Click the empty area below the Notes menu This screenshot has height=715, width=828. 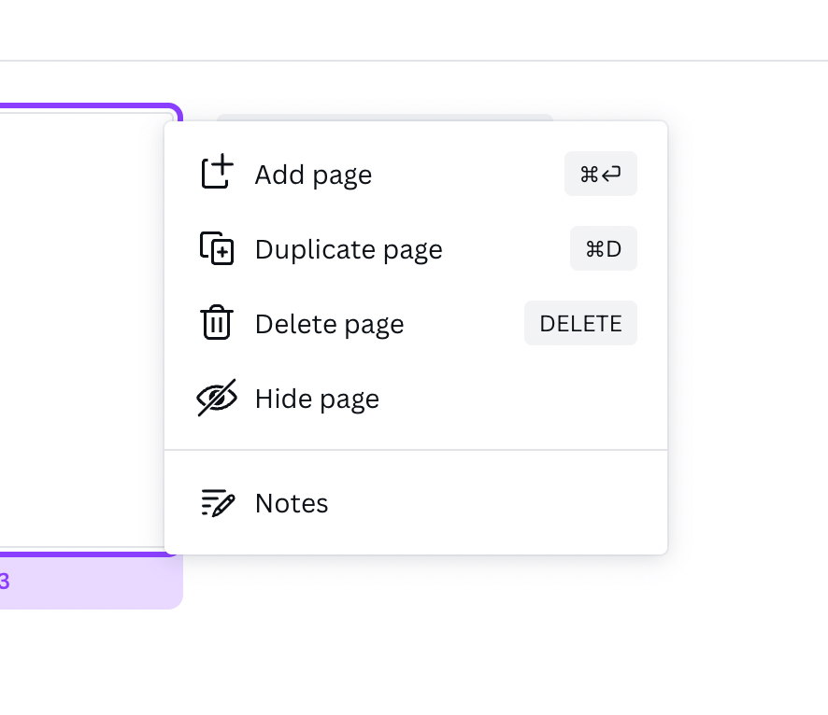pyautogui.click(x=416, y=635)
